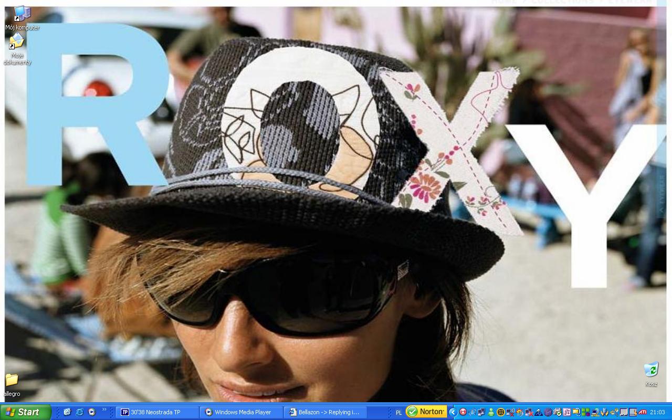Expand hidden Quick Launch items chevron
The width and height of the screenshot is (672, 420).
coord(104,409)
